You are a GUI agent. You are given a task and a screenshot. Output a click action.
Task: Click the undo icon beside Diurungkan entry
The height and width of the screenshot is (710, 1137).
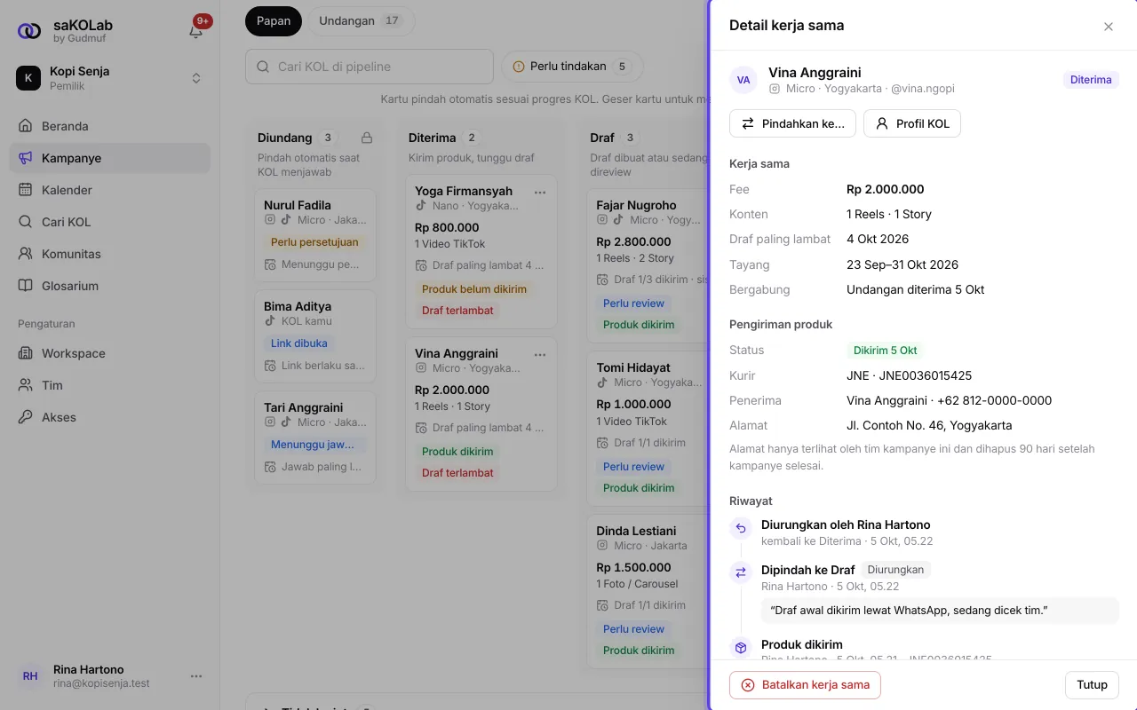(x=741, y=529)
